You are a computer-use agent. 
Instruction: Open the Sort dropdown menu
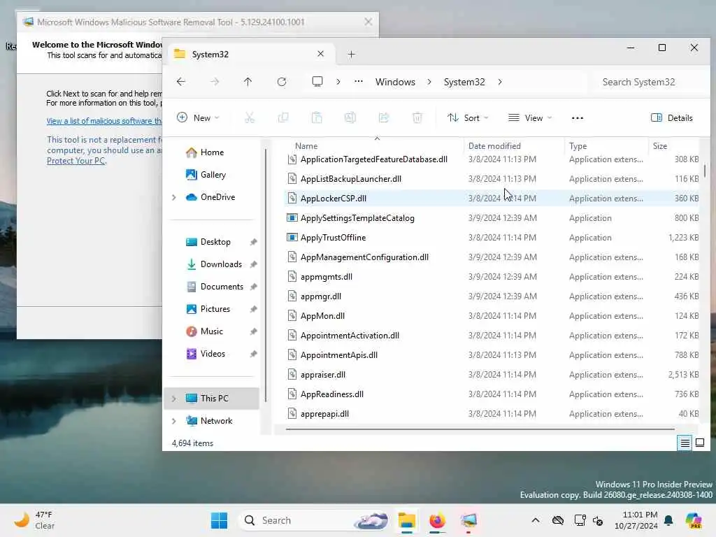click(x=468, y=117)
